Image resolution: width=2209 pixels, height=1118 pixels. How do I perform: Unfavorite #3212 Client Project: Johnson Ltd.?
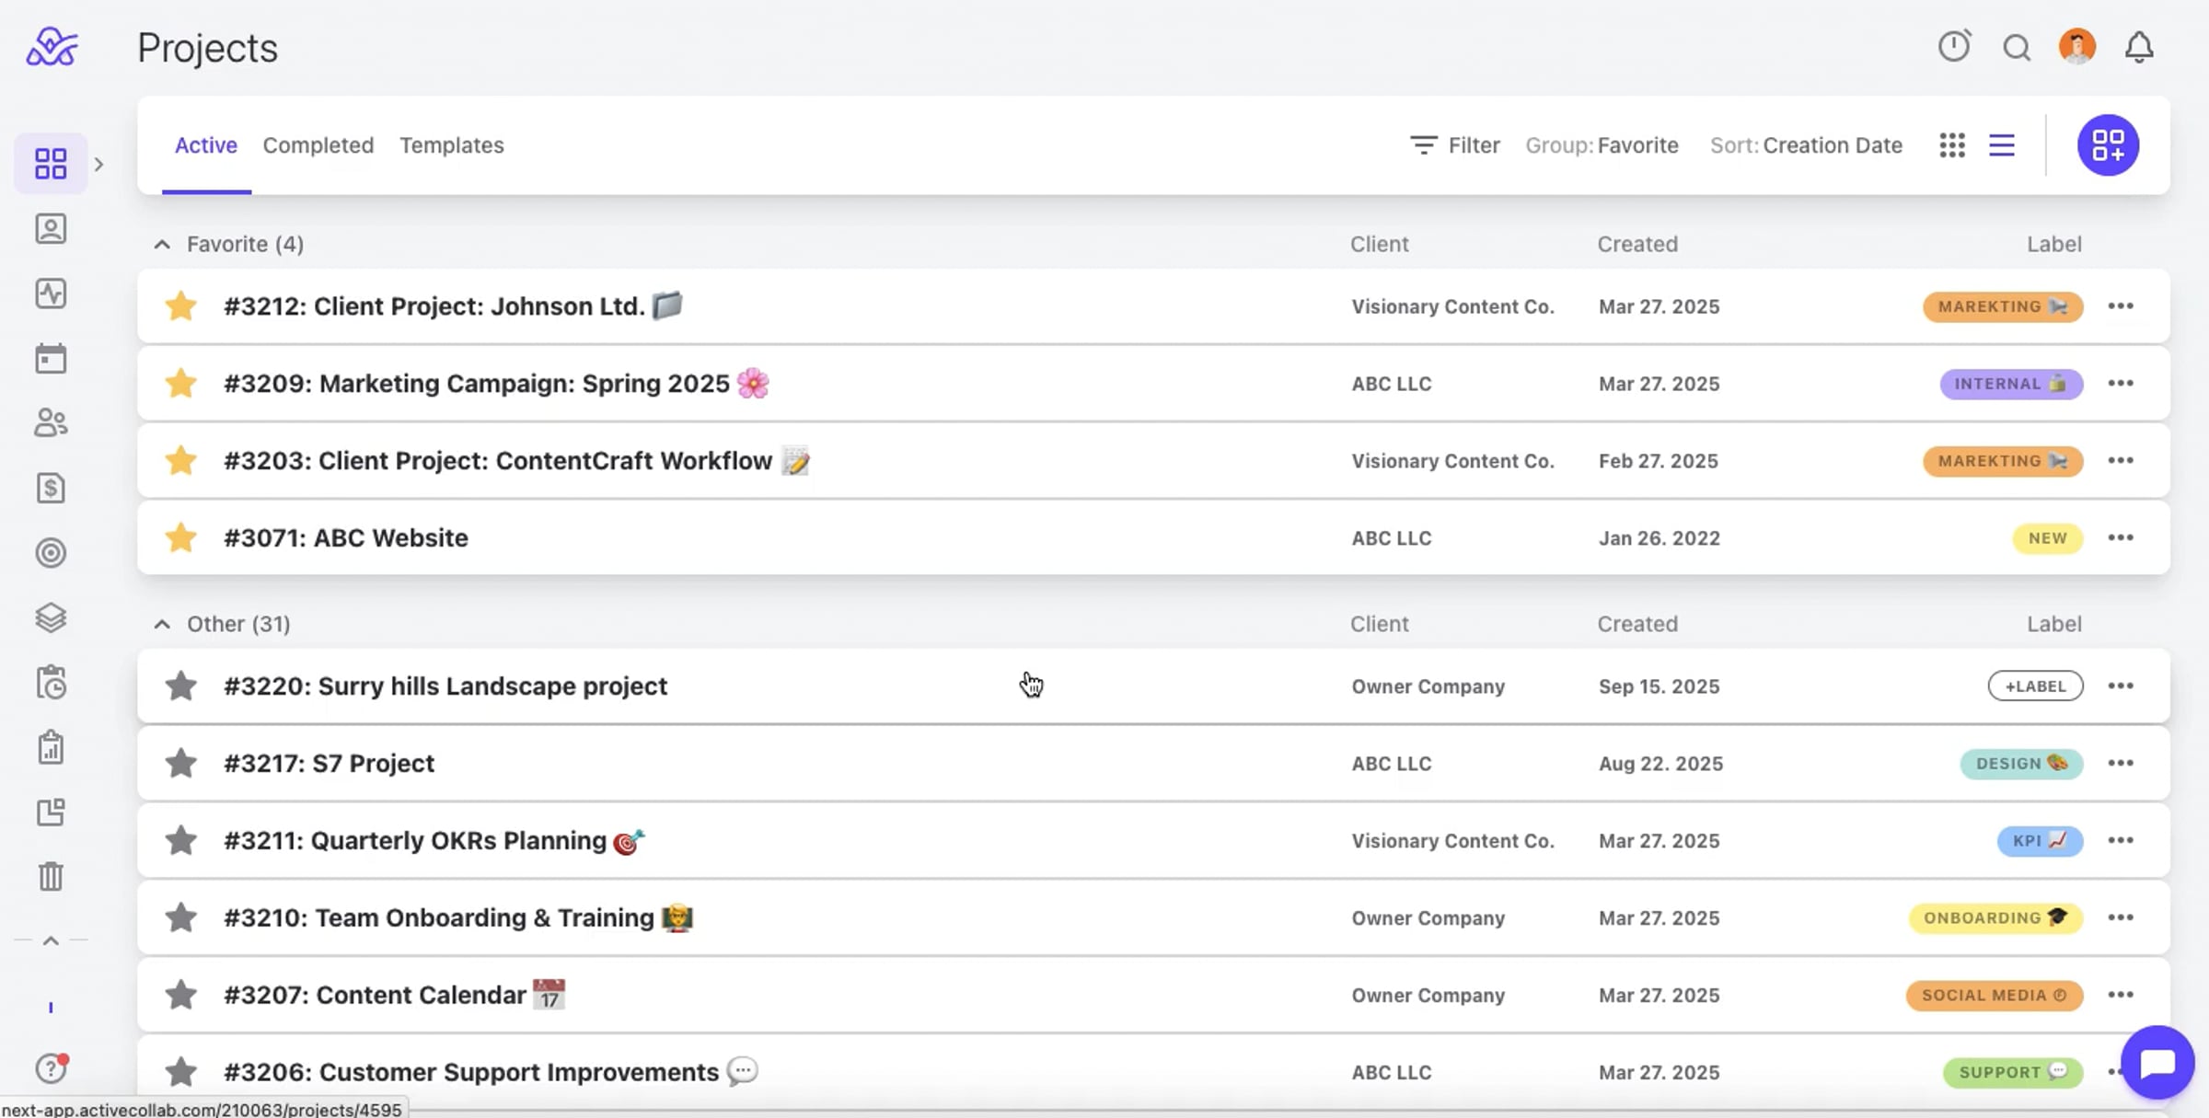(x=181, y=305)
